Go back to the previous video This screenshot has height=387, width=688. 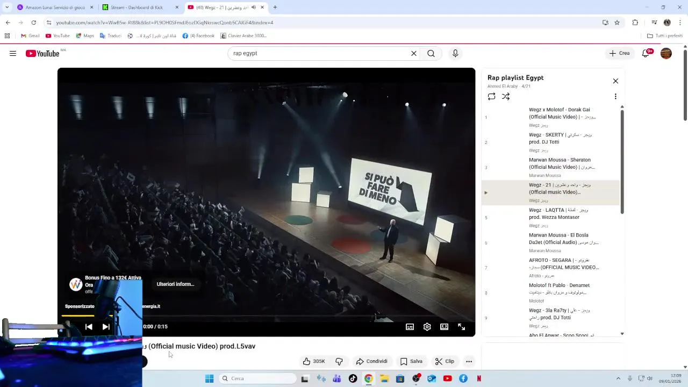point(89,326)
